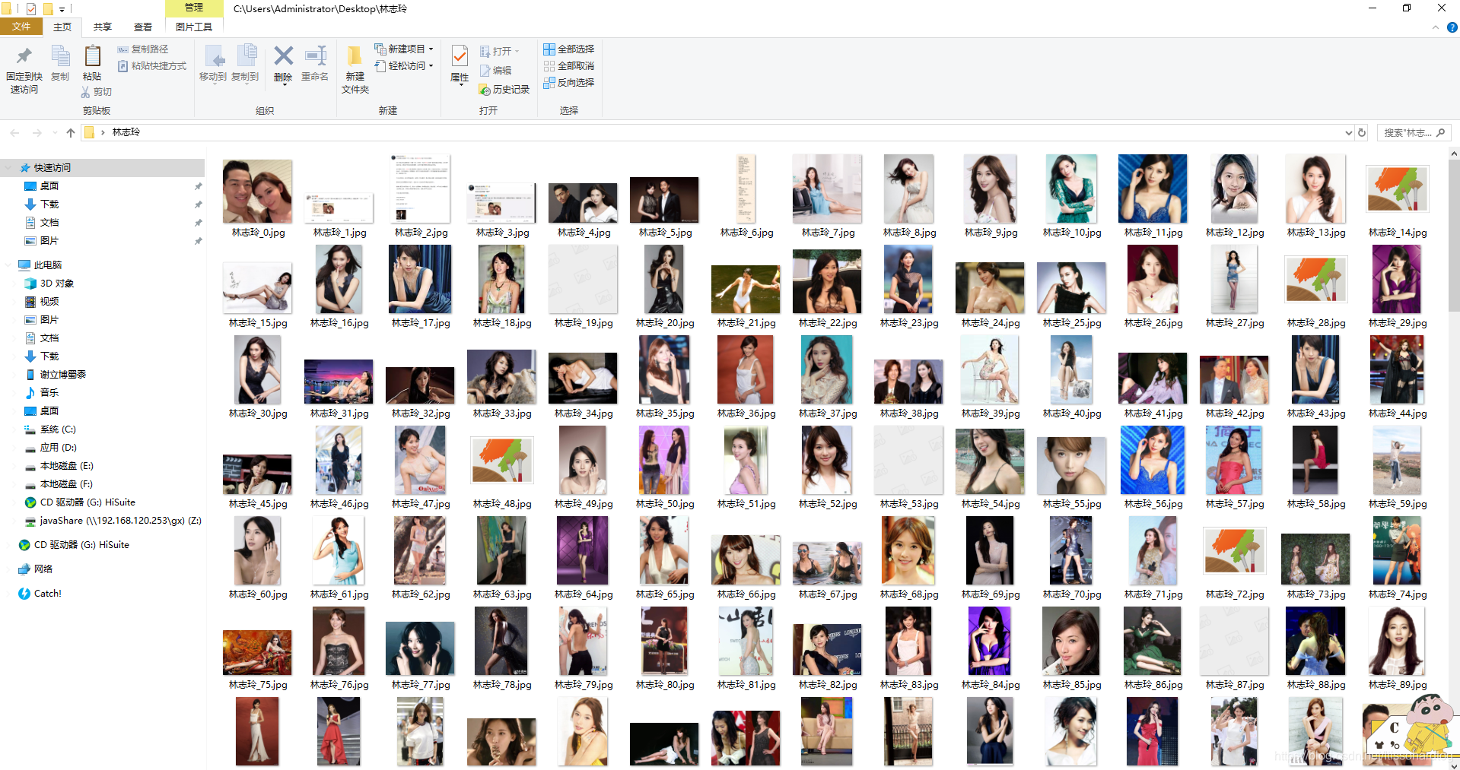
Task: Click the 固定到快速访问 pin icon
Action: (24, 55)
